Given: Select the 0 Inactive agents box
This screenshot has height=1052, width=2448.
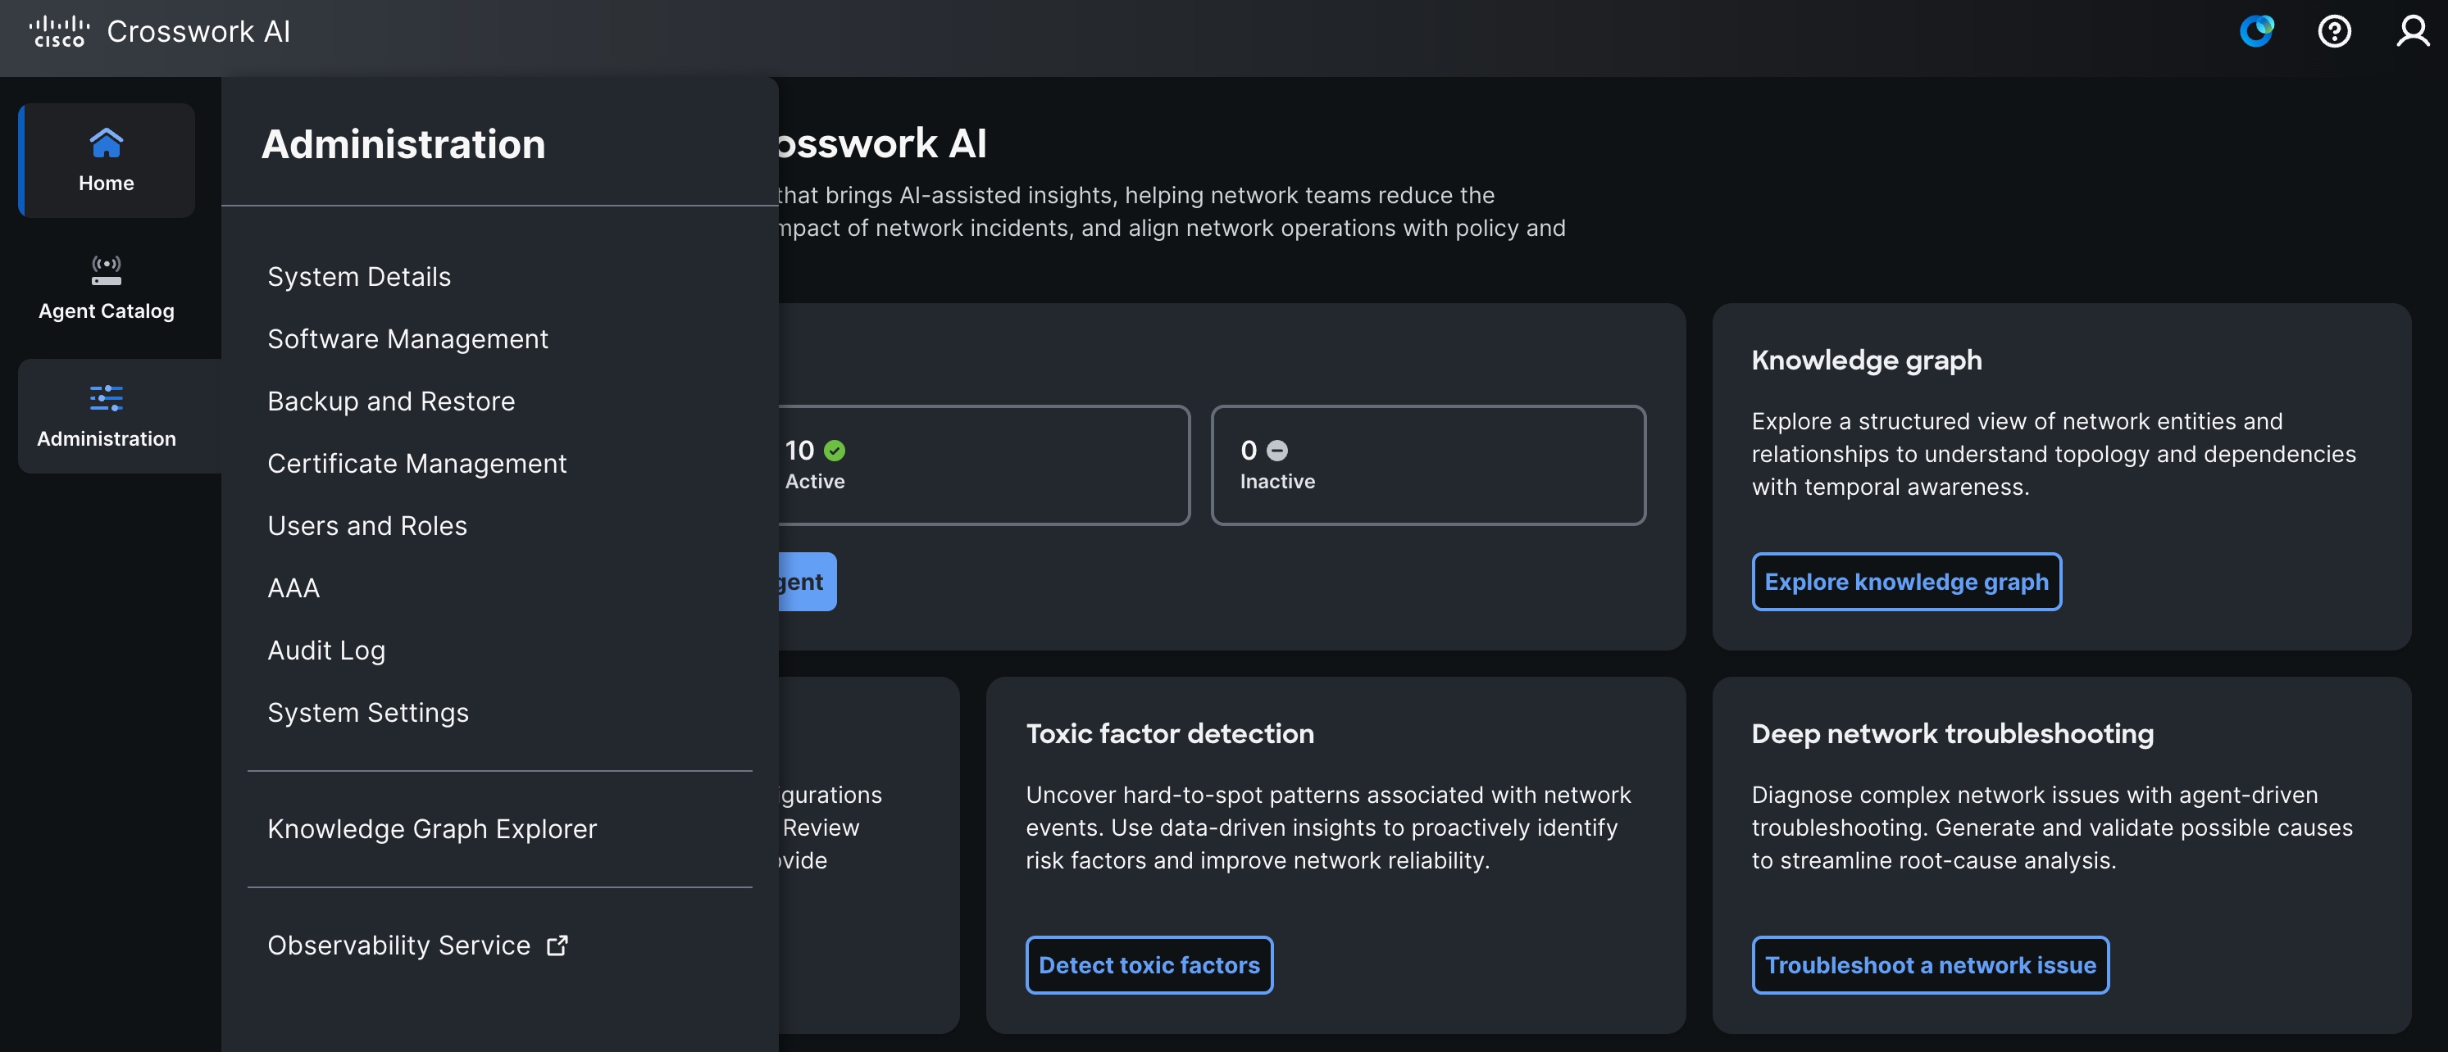Looking at the screenshot, I should pyautogui.click(x=1428, y=465).
